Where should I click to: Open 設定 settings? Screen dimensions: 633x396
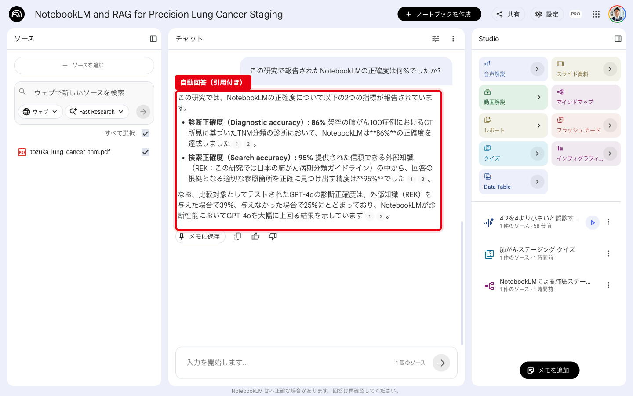[x=547, y=14]
